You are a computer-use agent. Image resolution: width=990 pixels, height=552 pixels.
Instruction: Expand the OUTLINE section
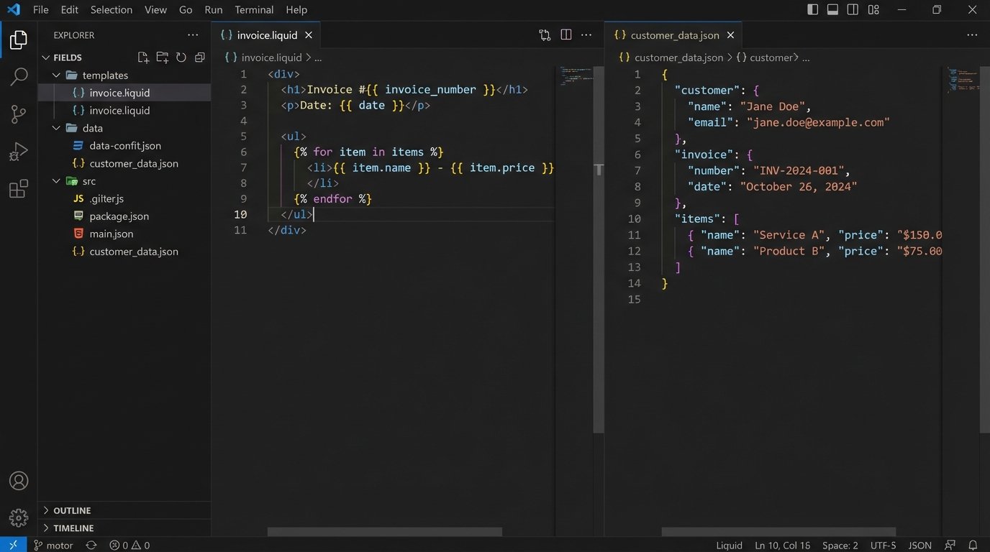pos(72,510)
